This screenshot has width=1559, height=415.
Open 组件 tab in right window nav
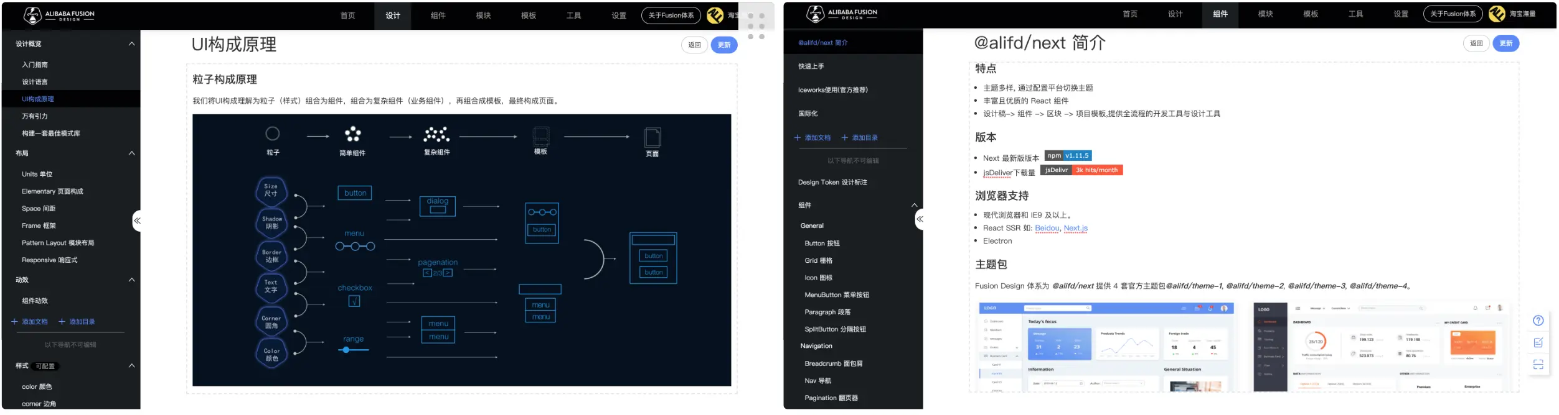[1220, 14]
